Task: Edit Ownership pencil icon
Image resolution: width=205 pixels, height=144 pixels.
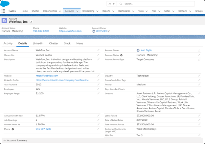Action: (98, 55)
